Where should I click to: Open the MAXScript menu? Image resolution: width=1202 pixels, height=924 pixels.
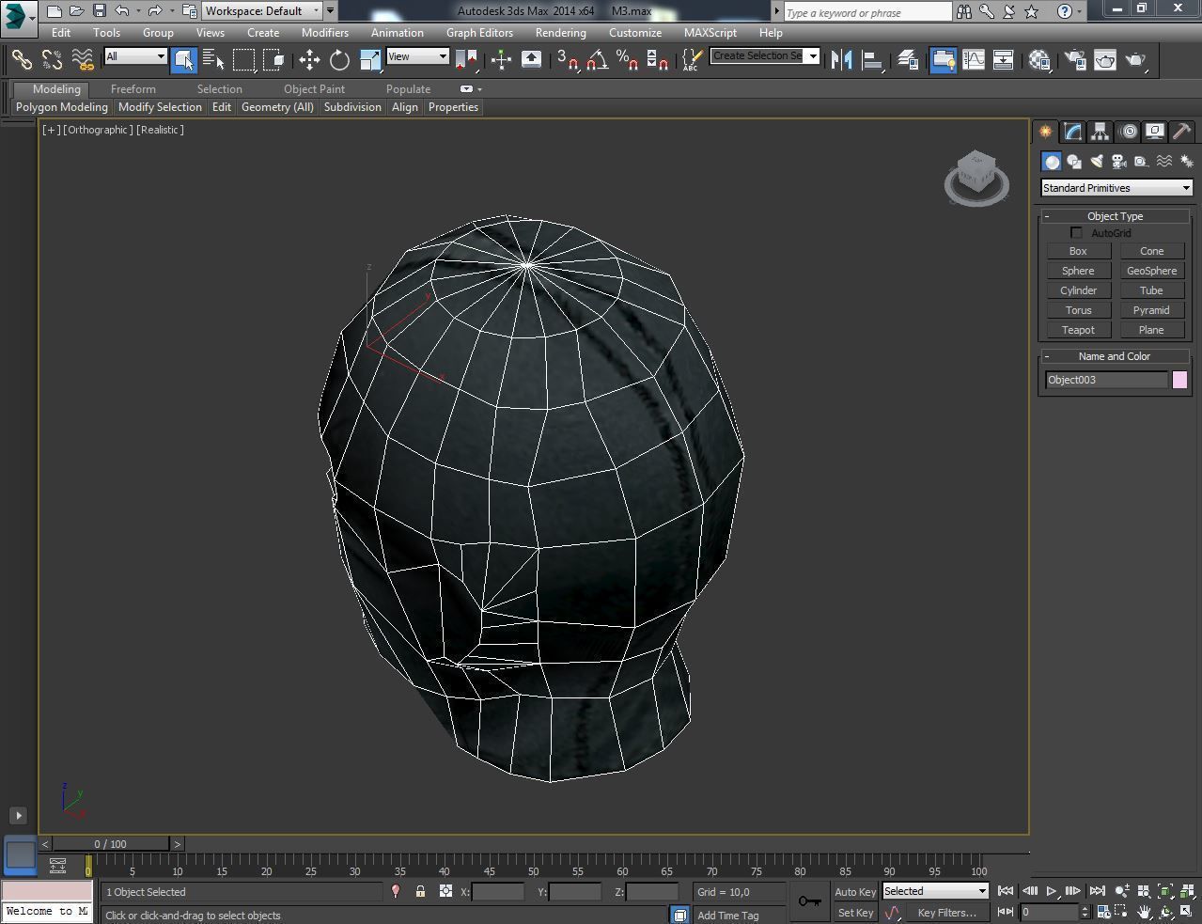(710, 32)
